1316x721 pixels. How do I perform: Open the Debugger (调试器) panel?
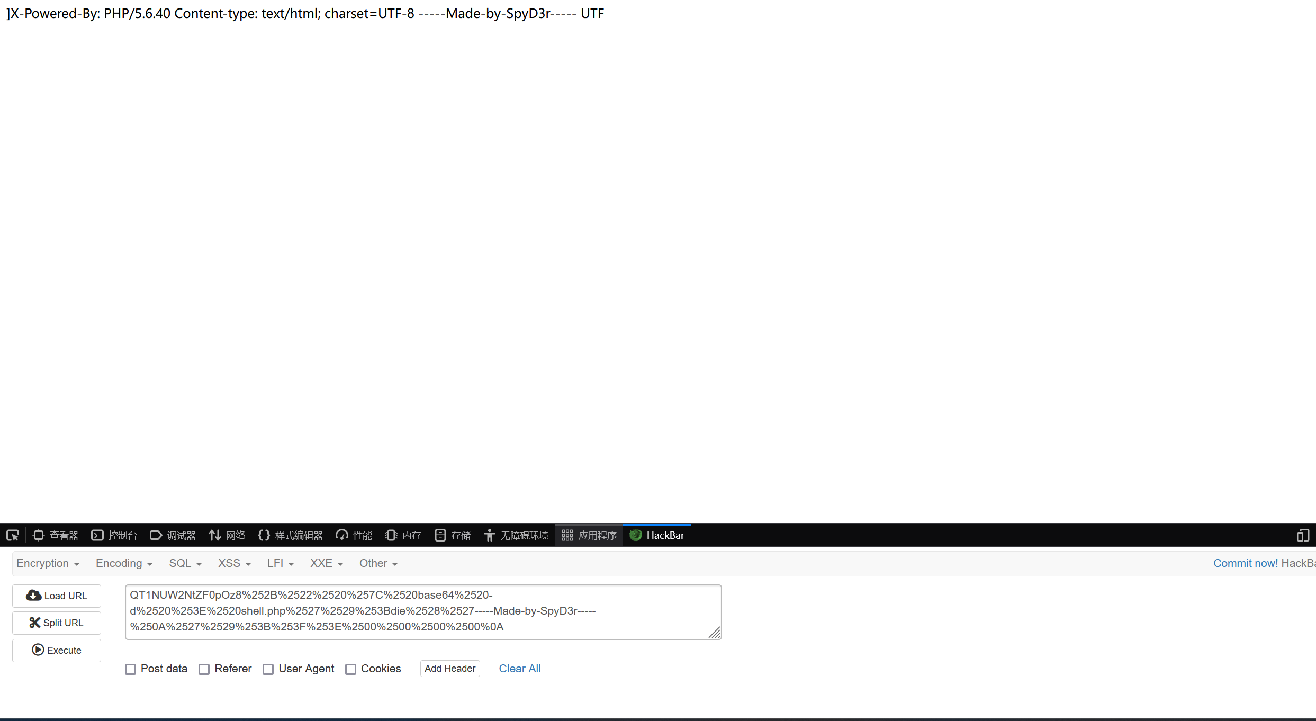click(x=173, y=535)
